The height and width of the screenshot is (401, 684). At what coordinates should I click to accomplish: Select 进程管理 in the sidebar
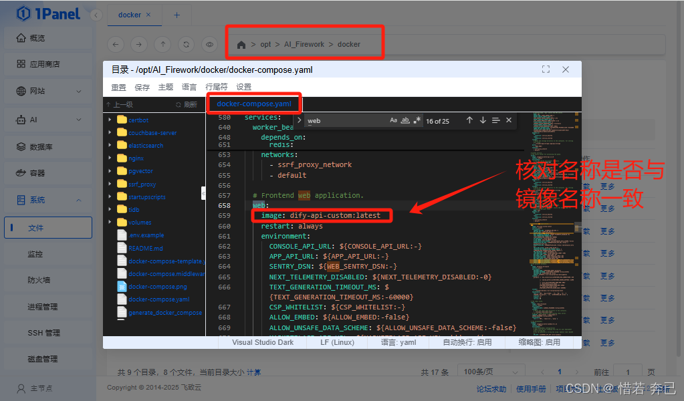48,306
